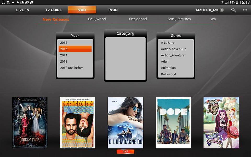The width and height of the screenshot is (251, 157).
Task: Open the Sony Pictures category
Action: pos(179,19)
